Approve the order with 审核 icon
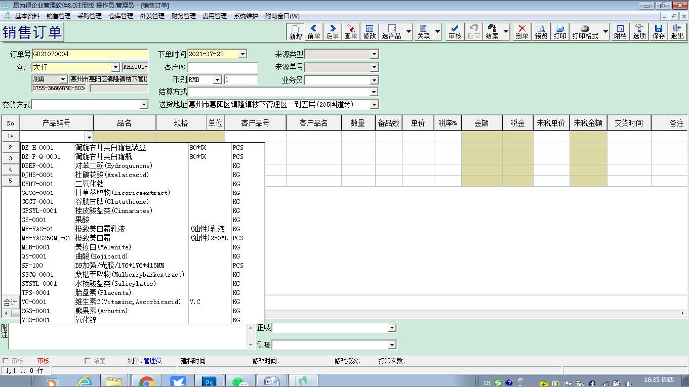Image resolution: width=689 pixels, height=387 pixels. [x=455, y=32]
